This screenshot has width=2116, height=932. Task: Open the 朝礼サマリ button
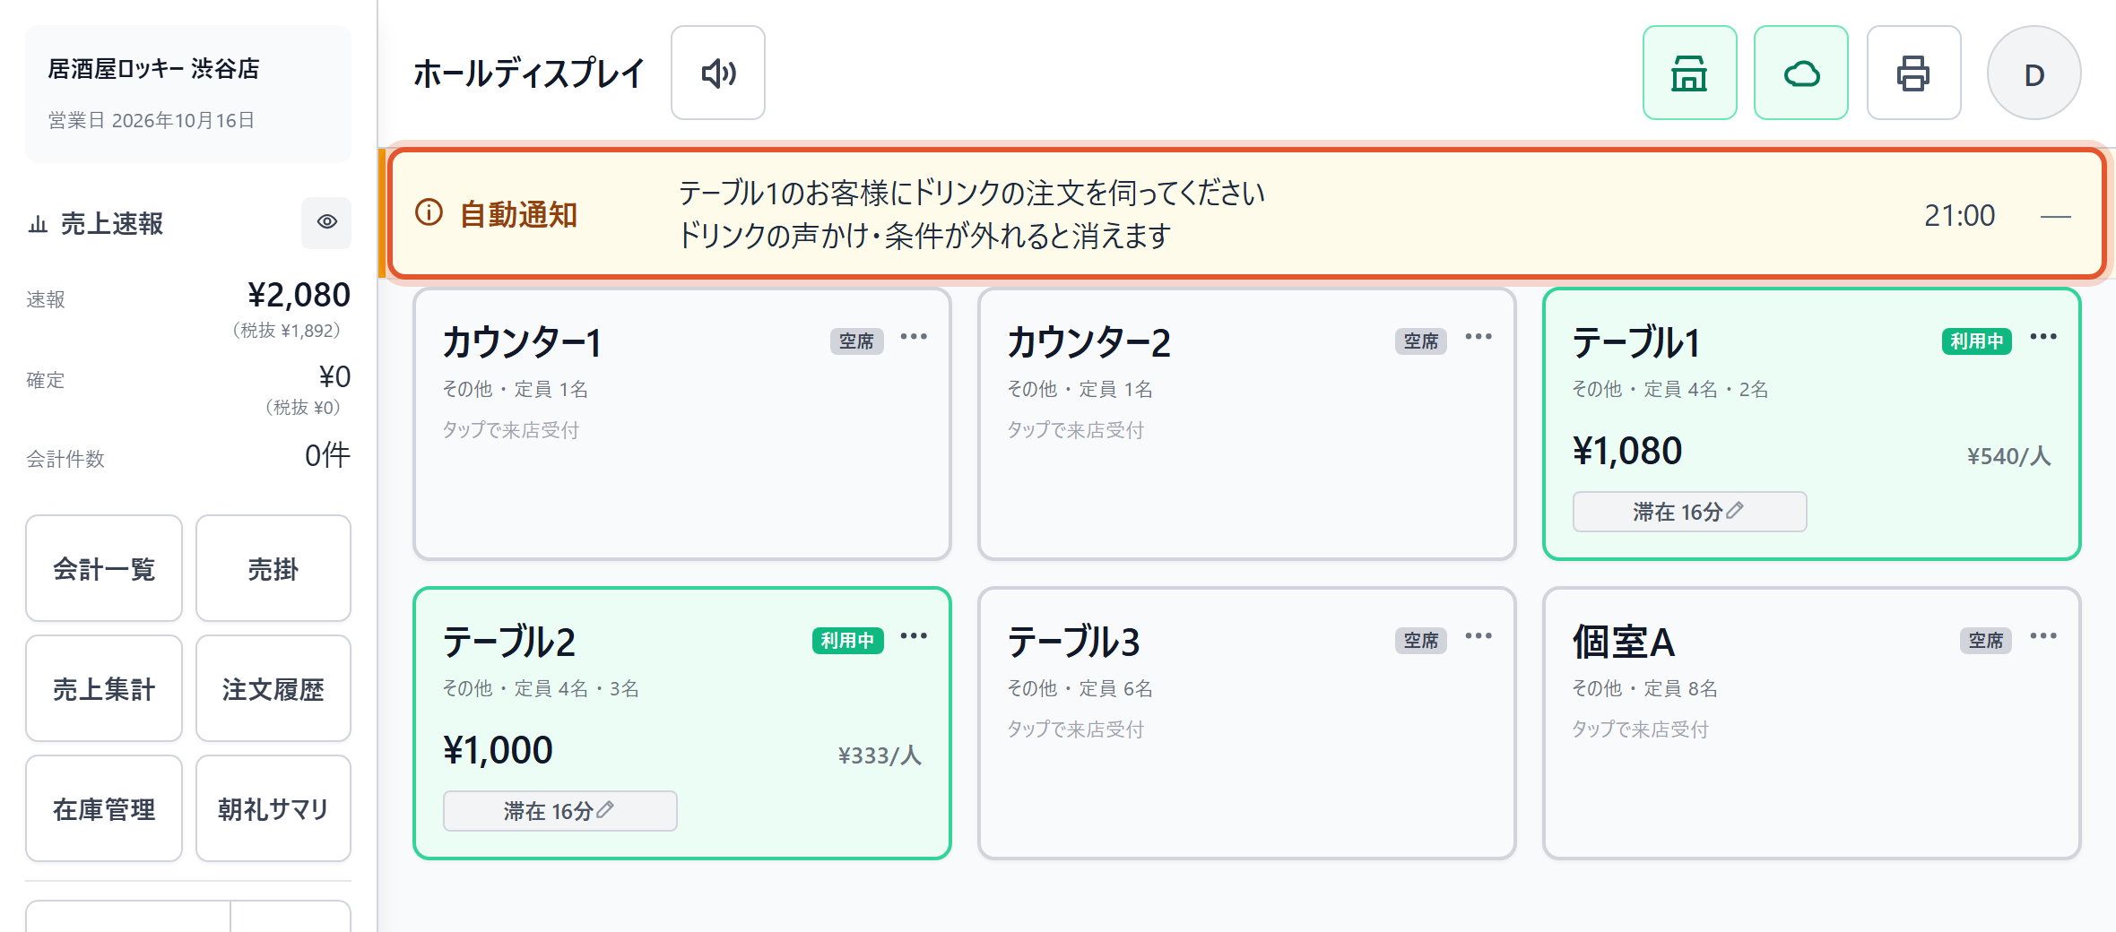[273, 808]
